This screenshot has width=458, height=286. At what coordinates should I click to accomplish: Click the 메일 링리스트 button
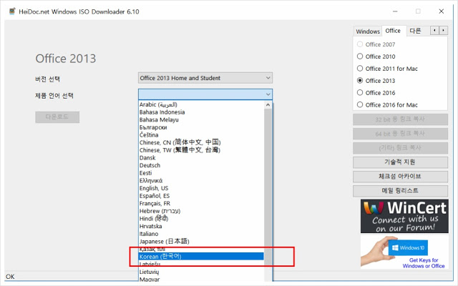coord(400,191)
